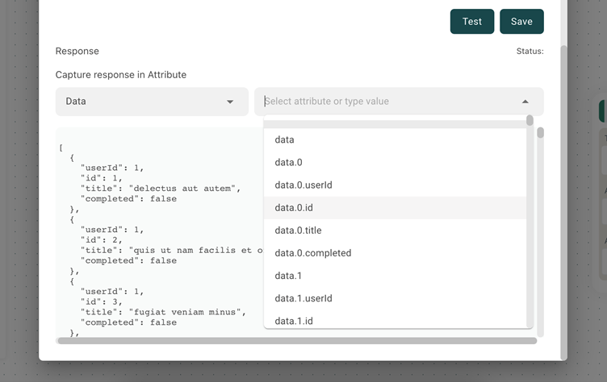Select the 'data.0' option

395,162
